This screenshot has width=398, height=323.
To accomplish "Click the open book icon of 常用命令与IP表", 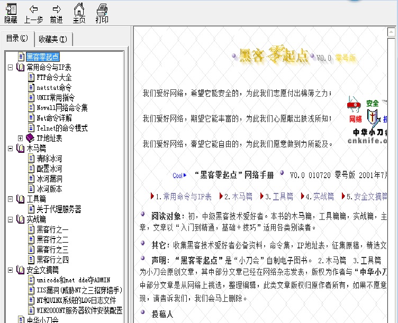I will click(20, 67).
